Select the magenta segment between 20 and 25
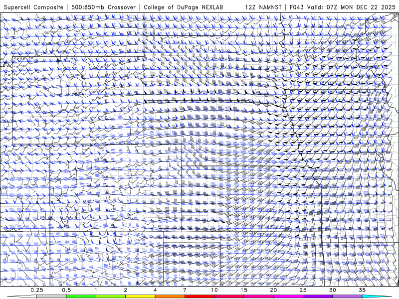 [x=288, y=297]
